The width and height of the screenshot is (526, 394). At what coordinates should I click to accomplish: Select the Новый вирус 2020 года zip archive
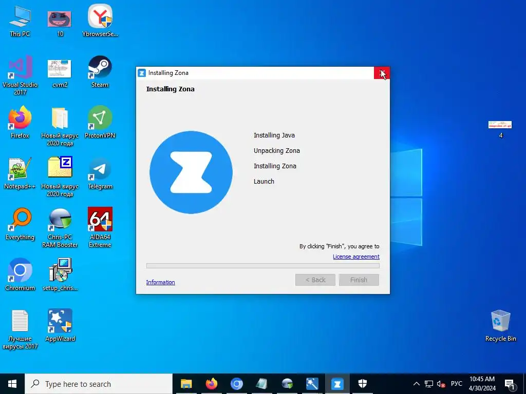point(60,177)
